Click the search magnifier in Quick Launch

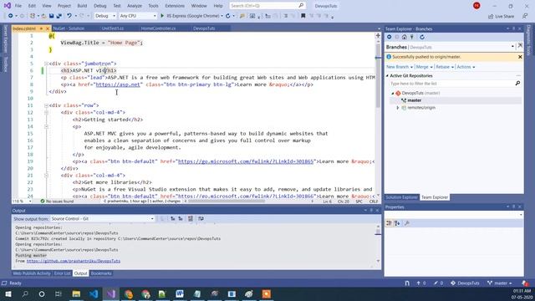point(301,6)
